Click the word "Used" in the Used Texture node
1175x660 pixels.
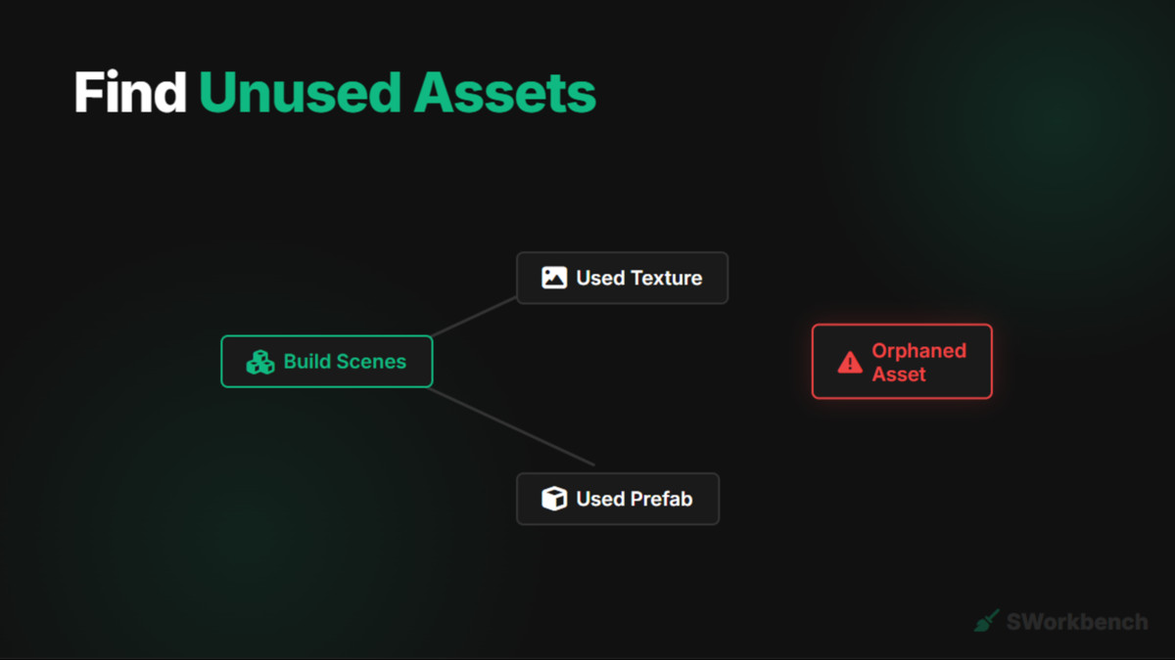[600, 278]
